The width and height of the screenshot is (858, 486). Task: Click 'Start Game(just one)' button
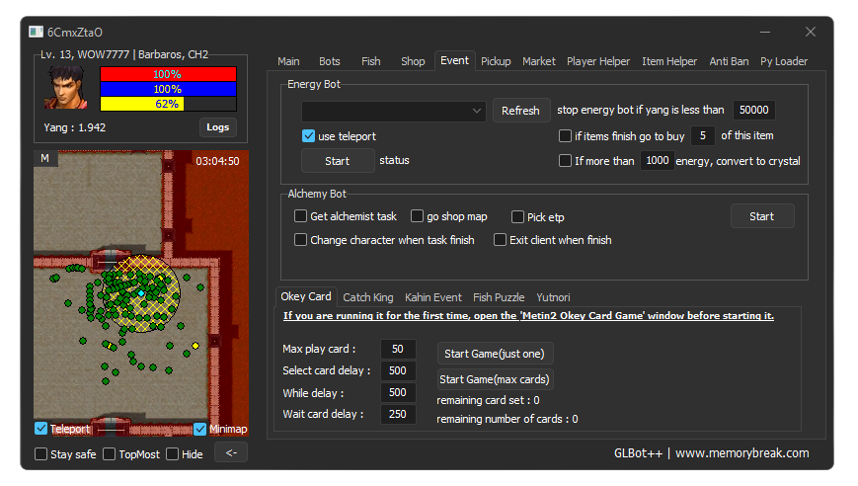[495, 354]
